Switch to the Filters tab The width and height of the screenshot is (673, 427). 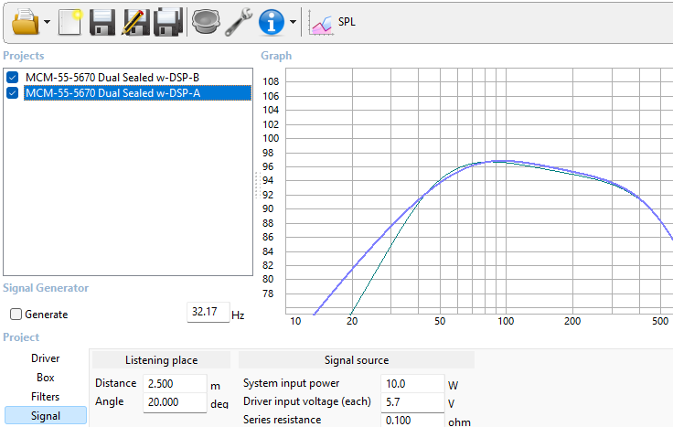pyautogui.click(x=46, y=397)
